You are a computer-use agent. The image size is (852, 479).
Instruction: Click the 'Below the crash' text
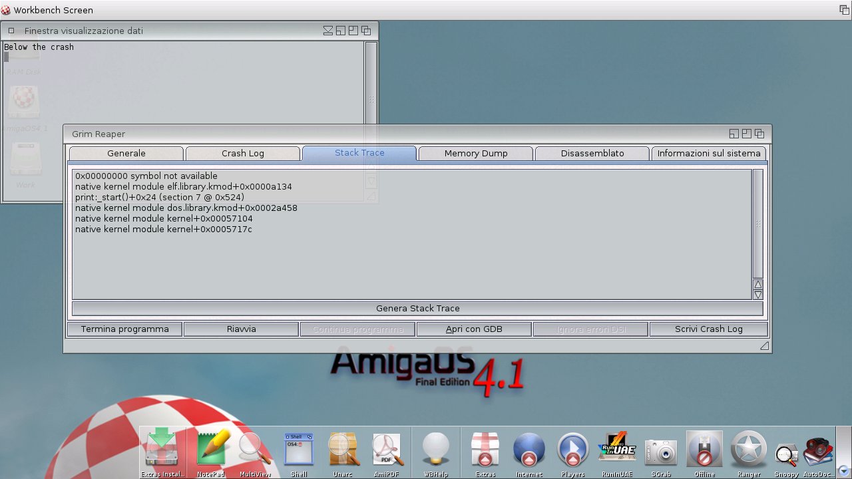pyautogui.click(x=39, y=47)
